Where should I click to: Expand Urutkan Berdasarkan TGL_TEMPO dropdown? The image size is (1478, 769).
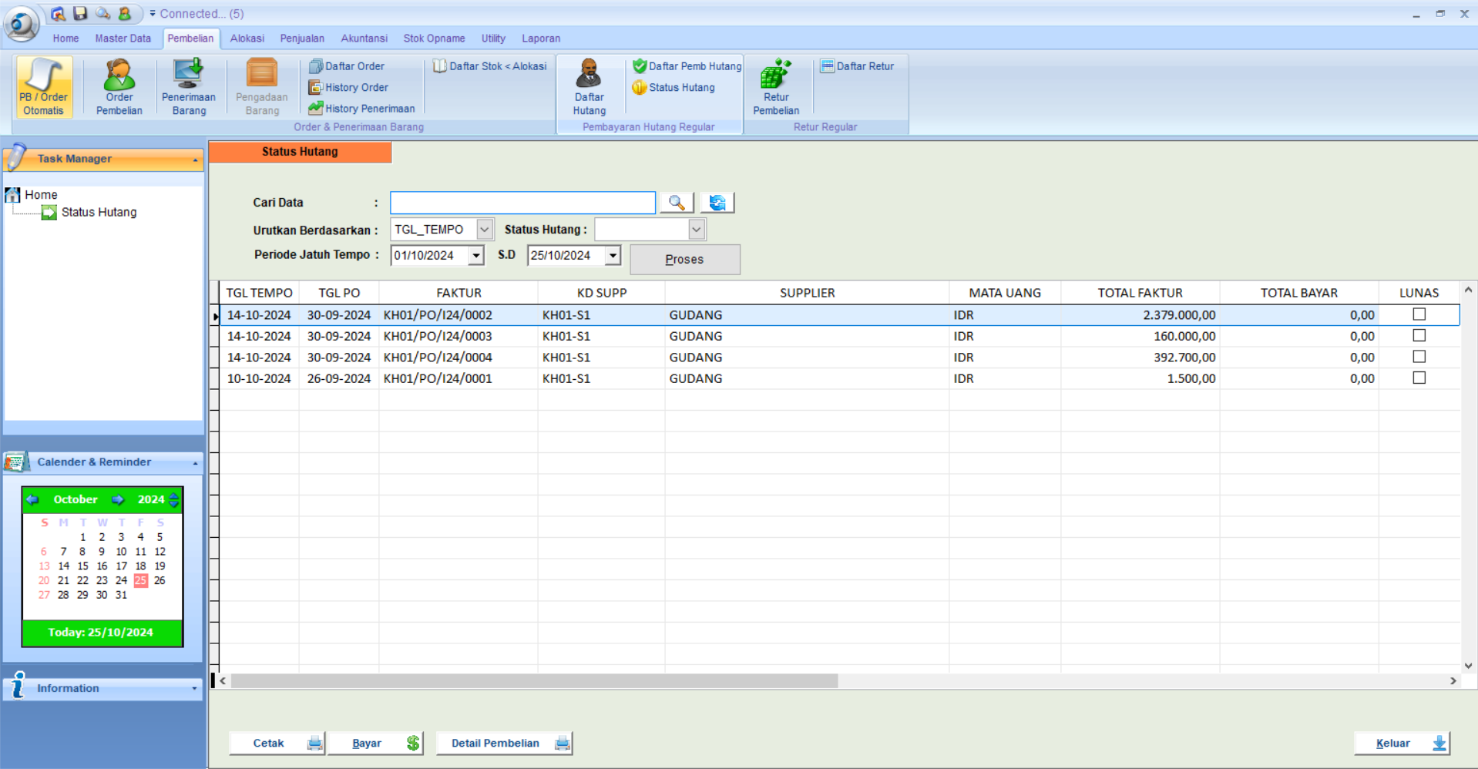(x=484, y=230)
